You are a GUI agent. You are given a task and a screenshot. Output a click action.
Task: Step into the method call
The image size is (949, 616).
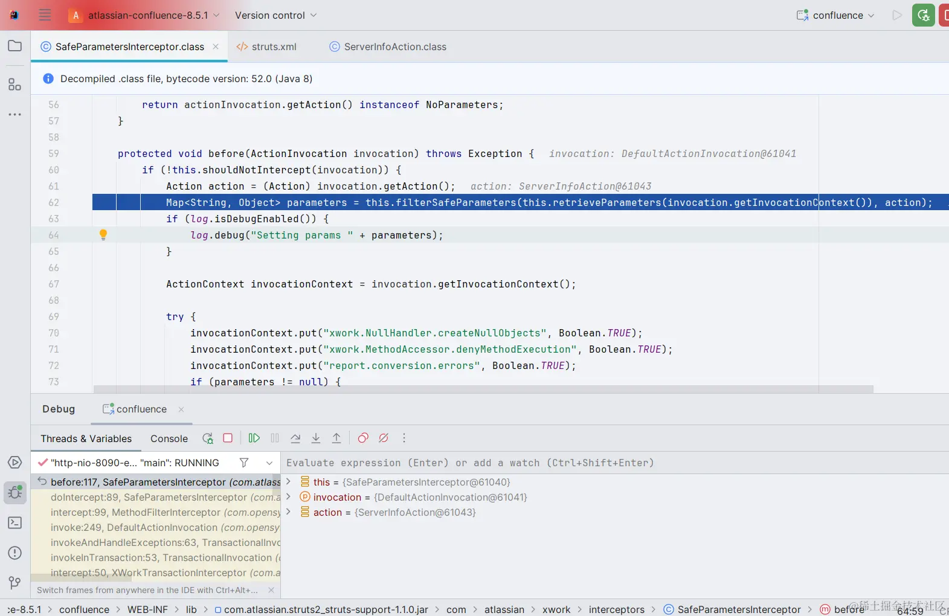(x=316, y=438)
